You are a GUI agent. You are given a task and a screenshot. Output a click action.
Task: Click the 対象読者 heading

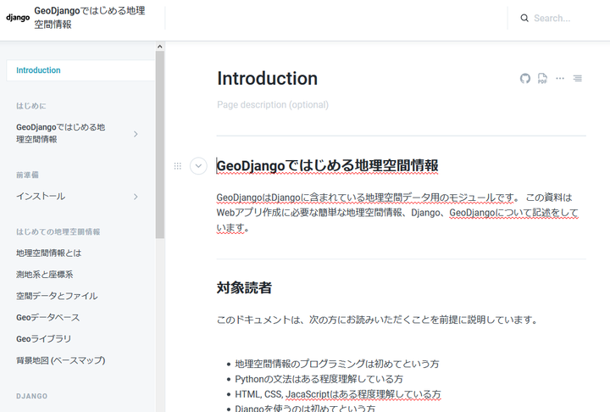click(244, 287)
